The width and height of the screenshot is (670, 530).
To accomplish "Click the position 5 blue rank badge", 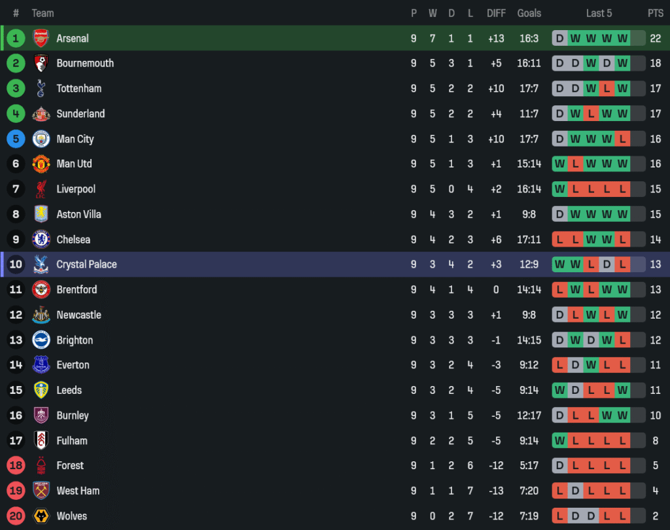I will pos(16,139).
